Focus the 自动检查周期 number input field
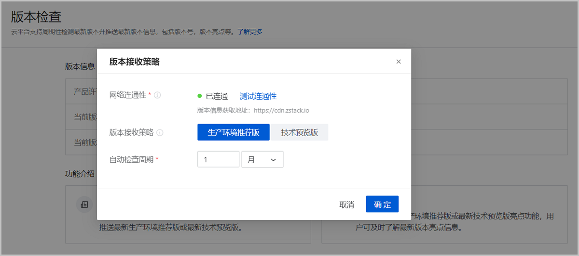Image resolution: width=579 pixels, height=256 pixels. tap(218, 160)
